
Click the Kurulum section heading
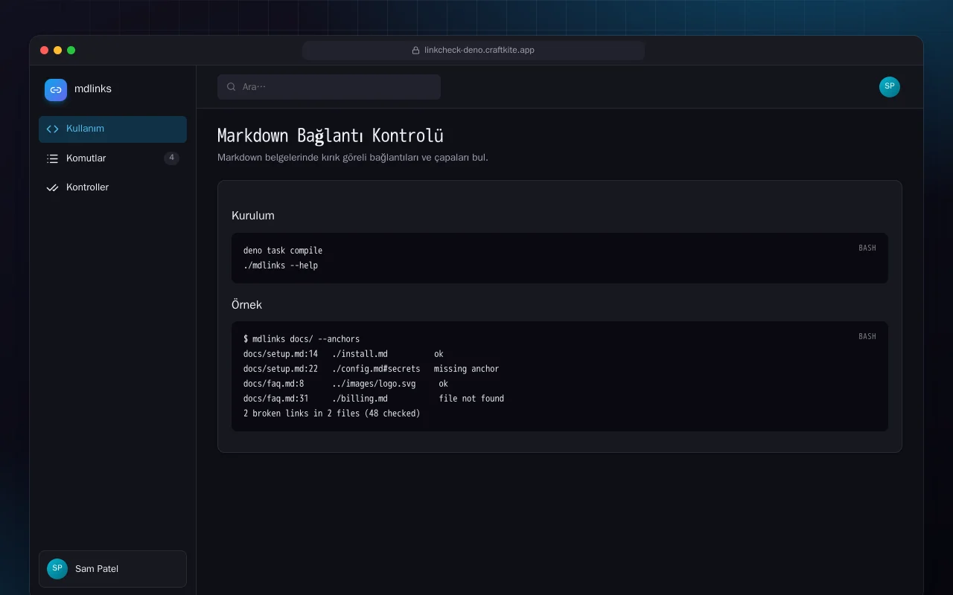click(x=253, y=216)
